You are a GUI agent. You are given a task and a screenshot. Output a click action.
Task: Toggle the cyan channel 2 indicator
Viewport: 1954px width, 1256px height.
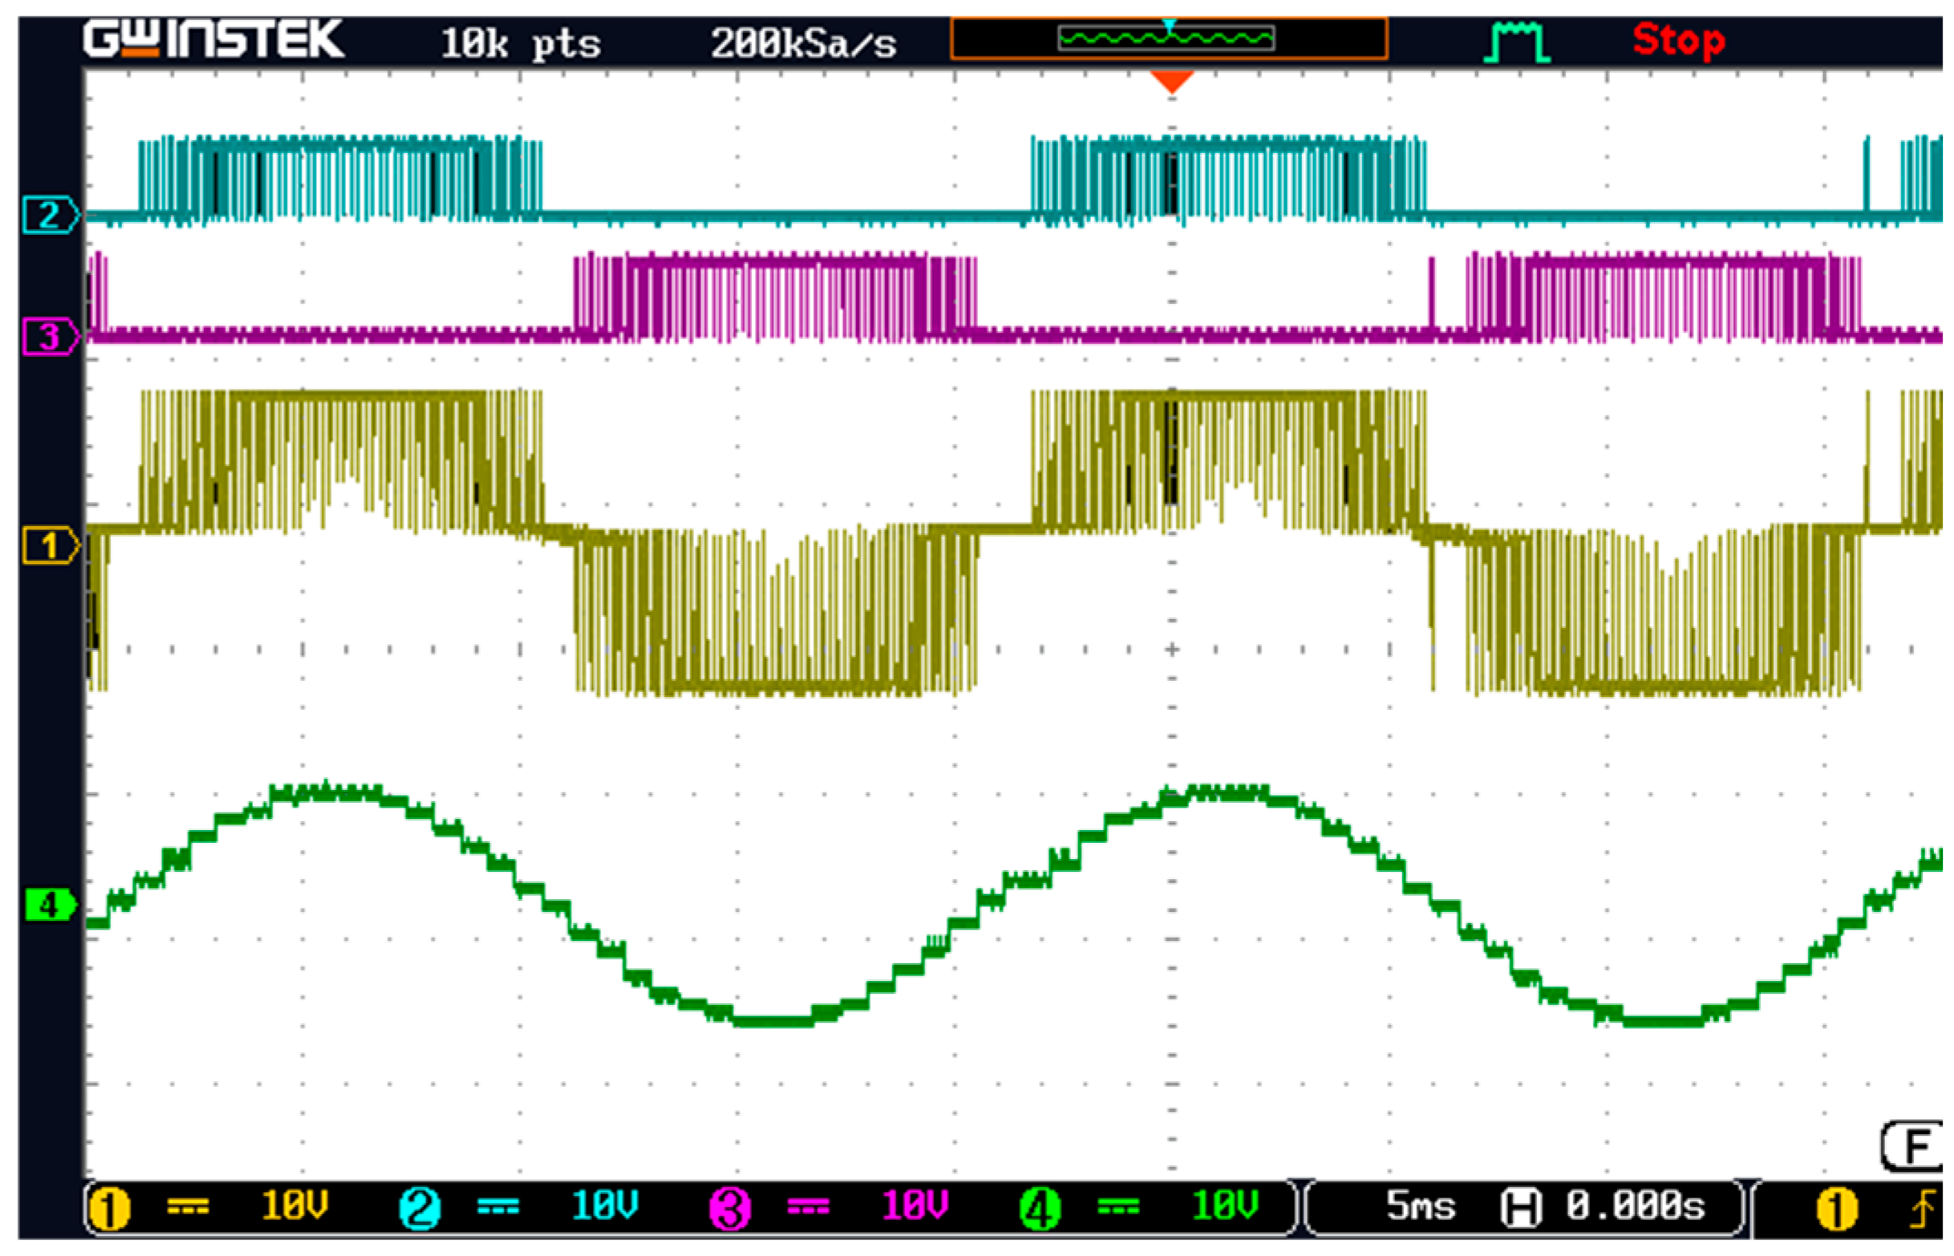pos(420,1210)
